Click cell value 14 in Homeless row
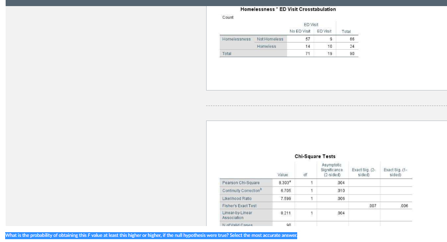Image resolution: width=447 pixels, height=242 pixels. [308, 46]
